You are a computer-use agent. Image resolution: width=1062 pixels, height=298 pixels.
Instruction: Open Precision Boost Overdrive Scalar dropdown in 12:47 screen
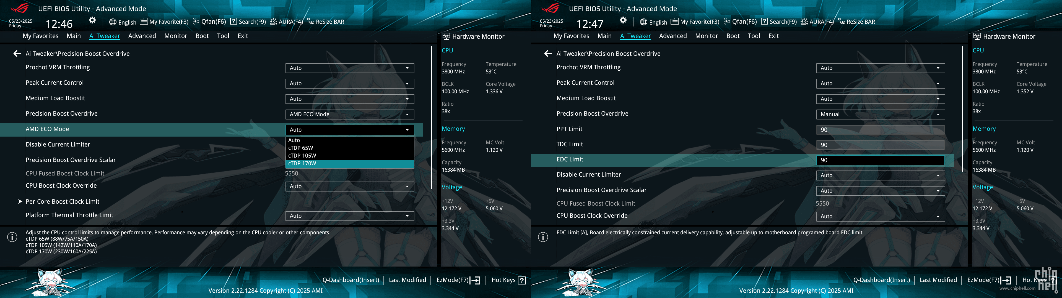(x=881, y=191)
